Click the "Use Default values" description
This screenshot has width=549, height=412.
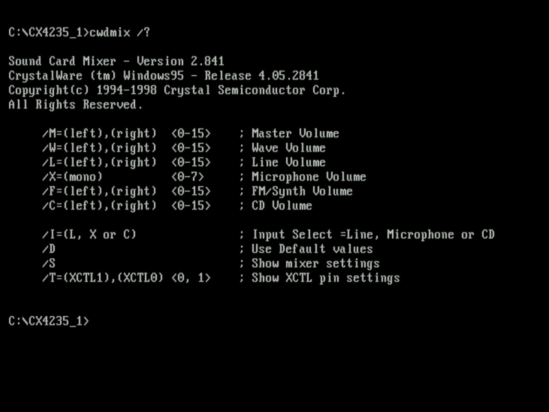pyautogui.click(x=312, y=249)
